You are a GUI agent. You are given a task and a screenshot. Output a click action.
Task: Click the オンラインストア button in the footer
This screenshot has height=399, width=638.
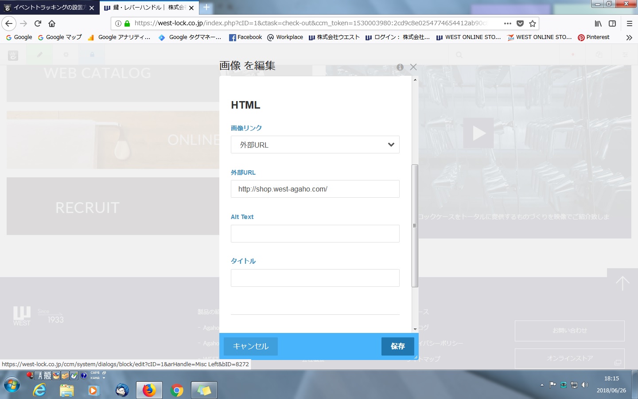pos(570,359)
